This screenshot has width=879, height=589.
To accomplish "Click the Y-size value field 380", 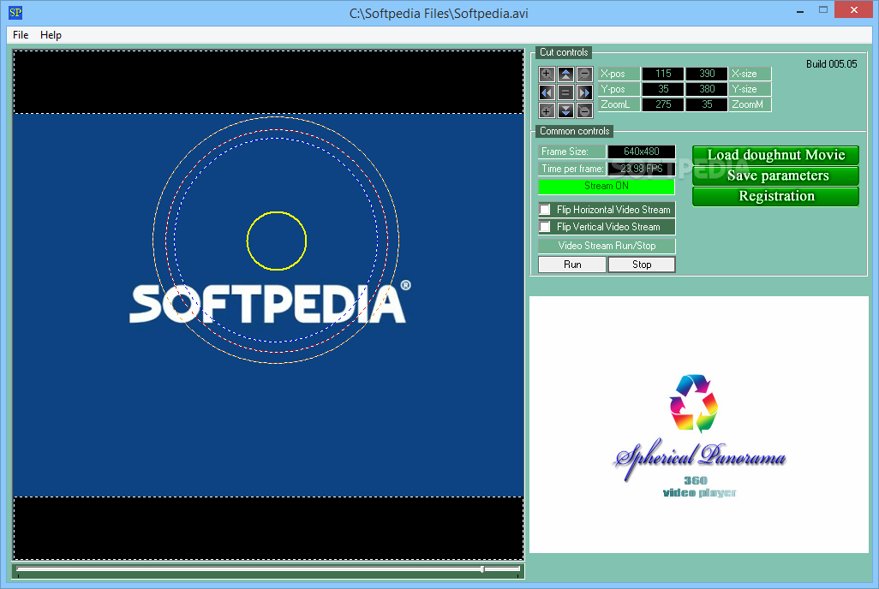I will point(707,89).
